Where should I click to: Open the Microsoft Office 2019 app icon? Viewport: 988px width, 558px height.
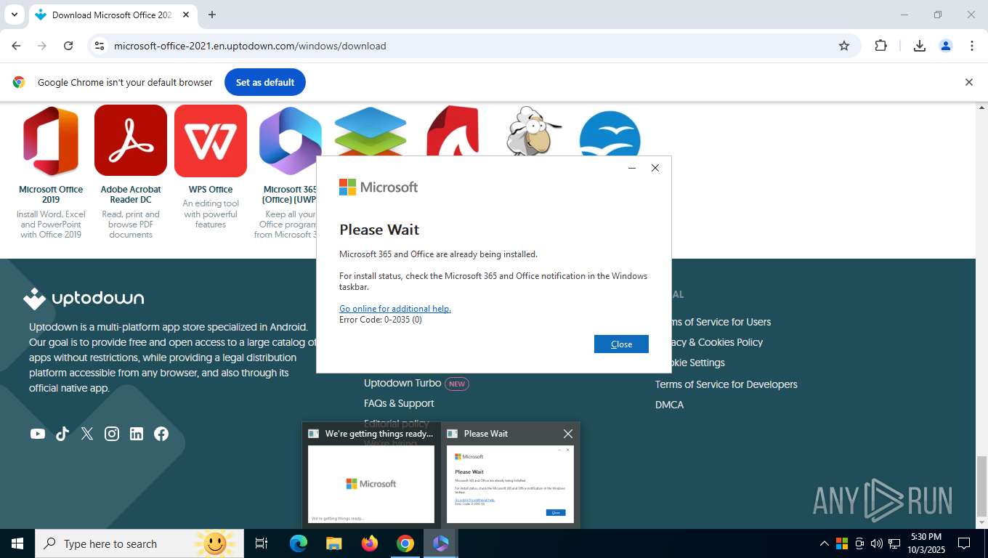[x=51, y=141]
